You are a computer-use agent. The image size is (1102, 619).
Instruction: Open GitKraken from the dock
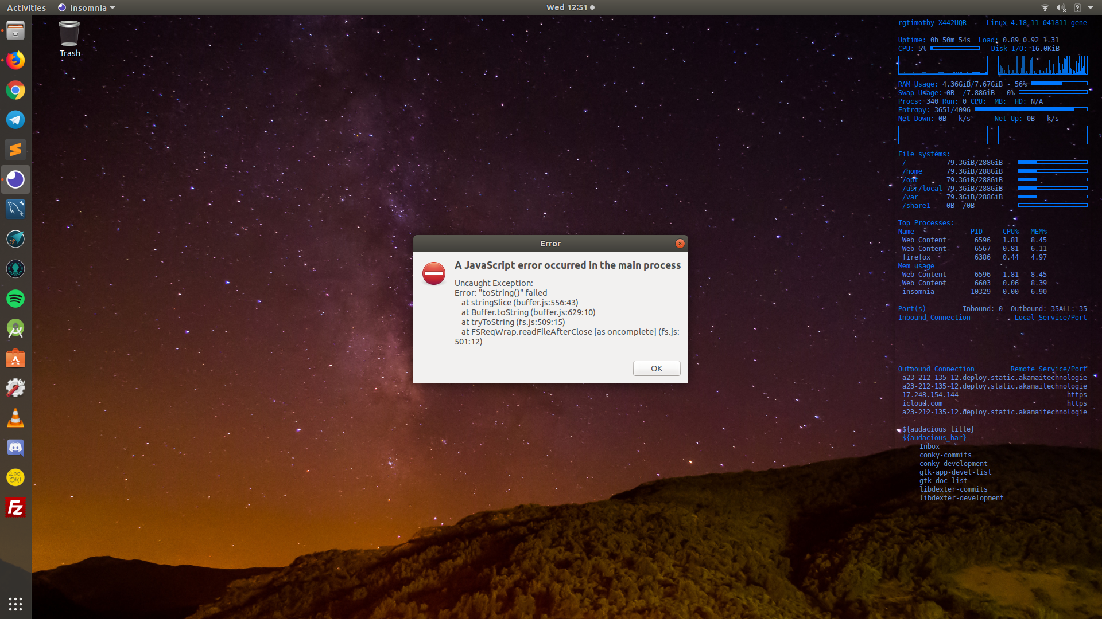[15, 269]
